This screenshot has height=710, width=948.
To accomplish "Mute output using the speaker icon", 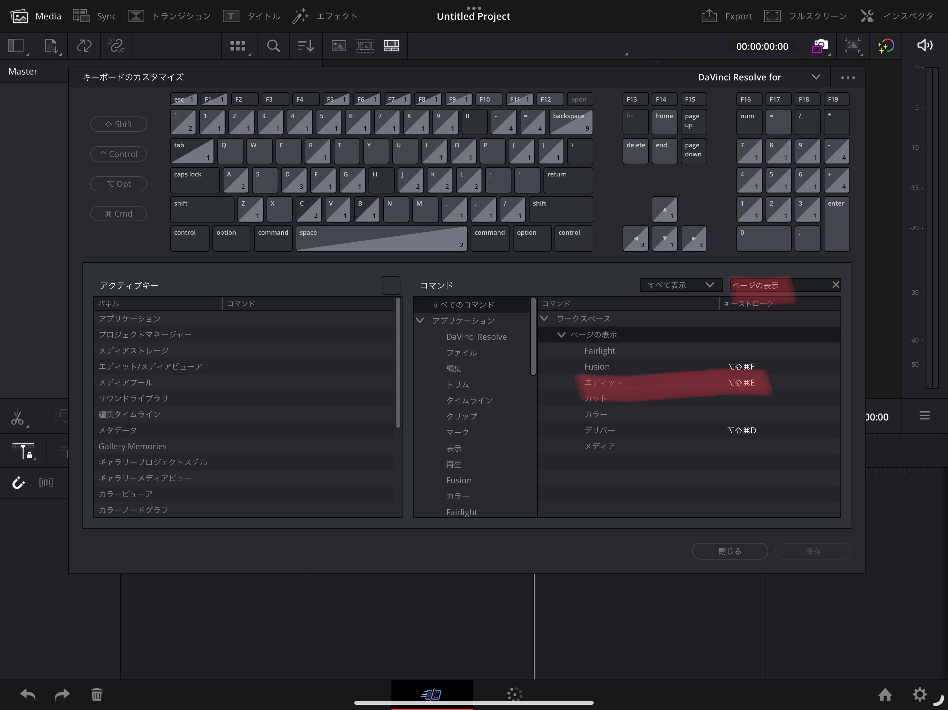I will tap(925, 45).
